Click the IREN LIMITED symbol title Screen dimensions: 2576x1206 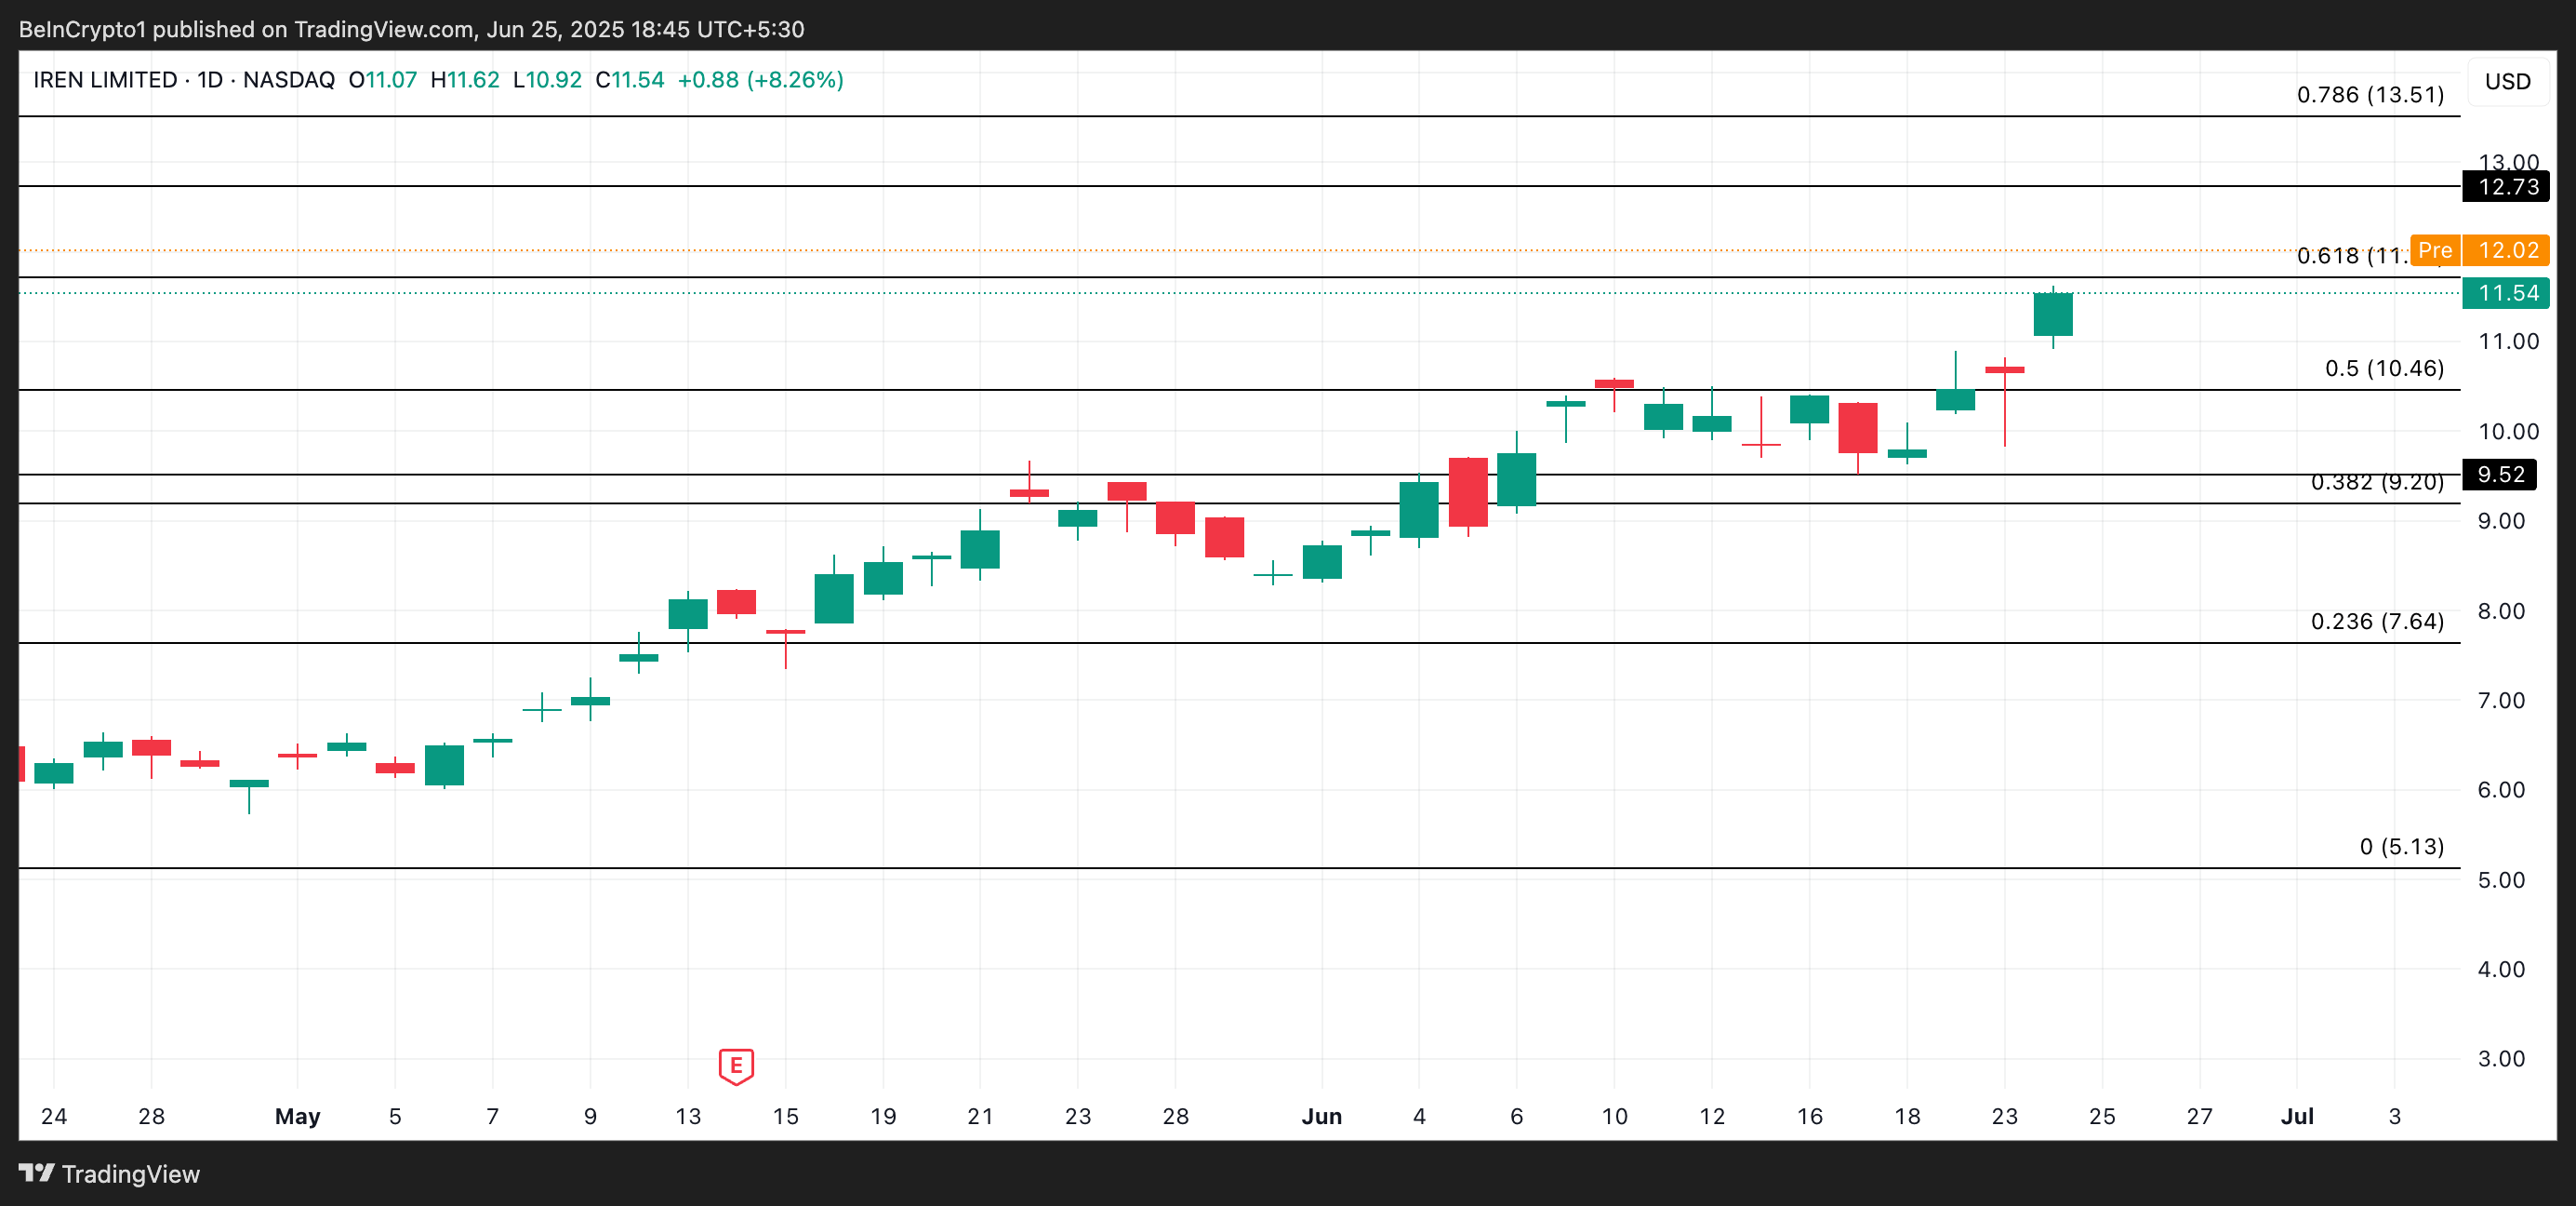click(105, 80)
